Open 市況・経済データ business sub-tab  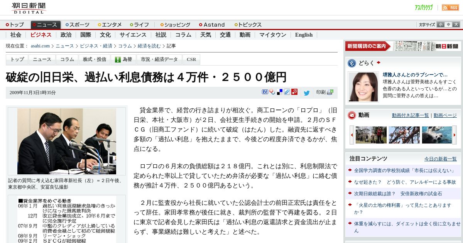pos(159,59)
